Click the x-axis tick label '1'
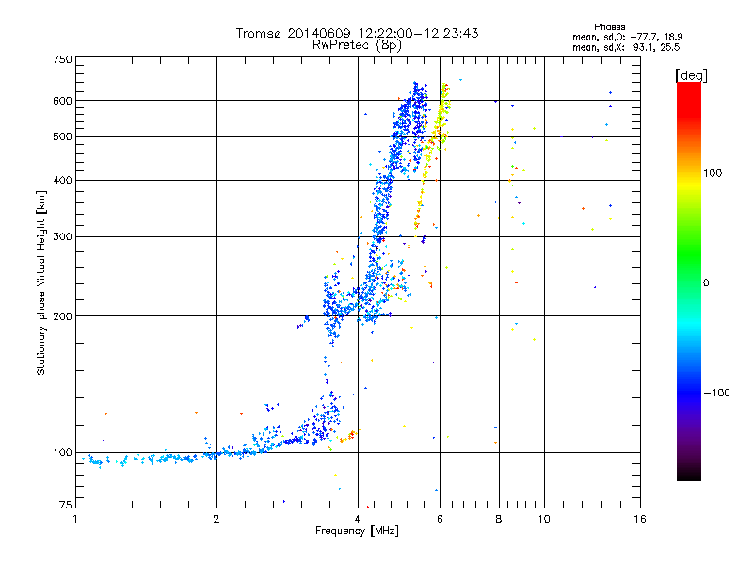The height and width of the screenshot is (565, 753). coord(75,519)
